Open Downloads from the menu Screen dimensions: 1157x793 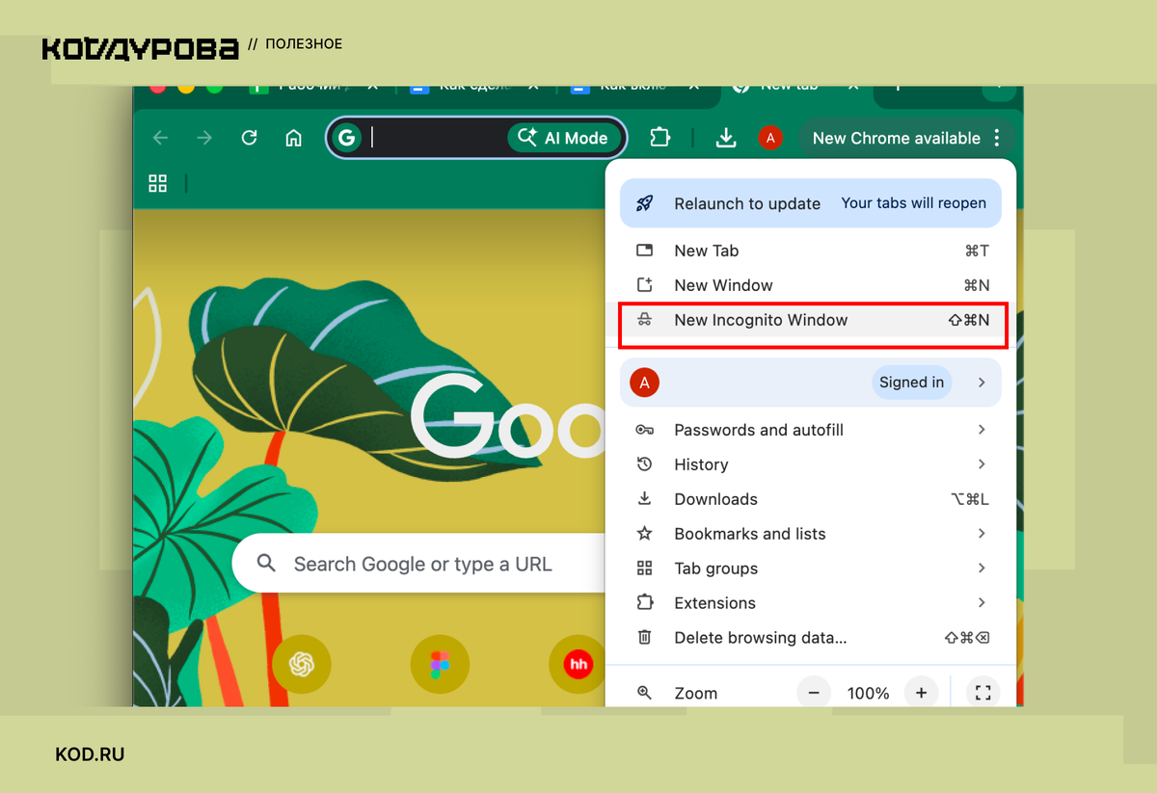click(810, 499)
